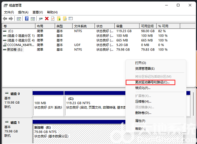
Task: Click the drive icon next to (C:) row
Action: tap(5, 31)
